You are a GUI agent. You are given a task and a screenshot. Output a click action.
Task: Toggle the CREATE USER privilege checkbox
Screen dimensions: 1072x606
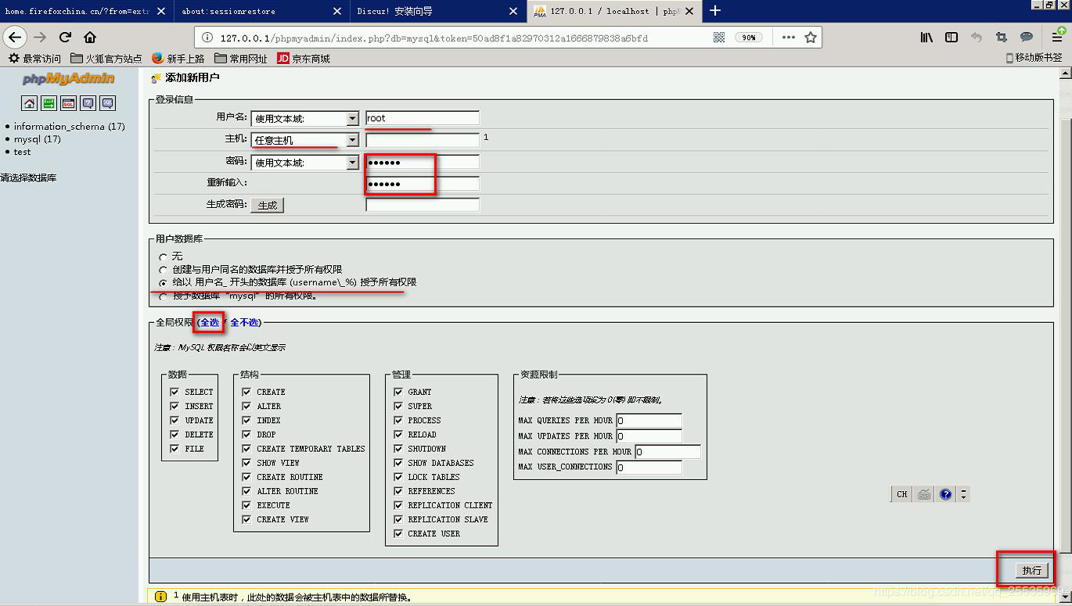tap(398, 533)
